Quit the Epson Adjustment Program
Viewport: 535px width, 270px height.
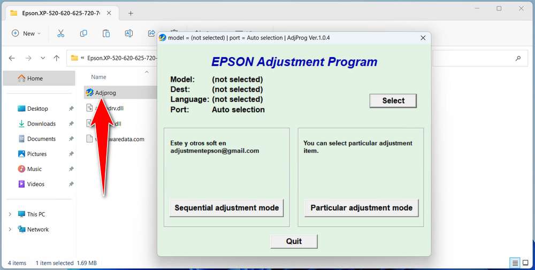tap(294, 241)
